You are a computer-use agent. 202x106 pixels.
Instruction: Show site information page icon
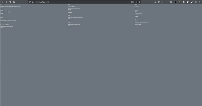33,2
